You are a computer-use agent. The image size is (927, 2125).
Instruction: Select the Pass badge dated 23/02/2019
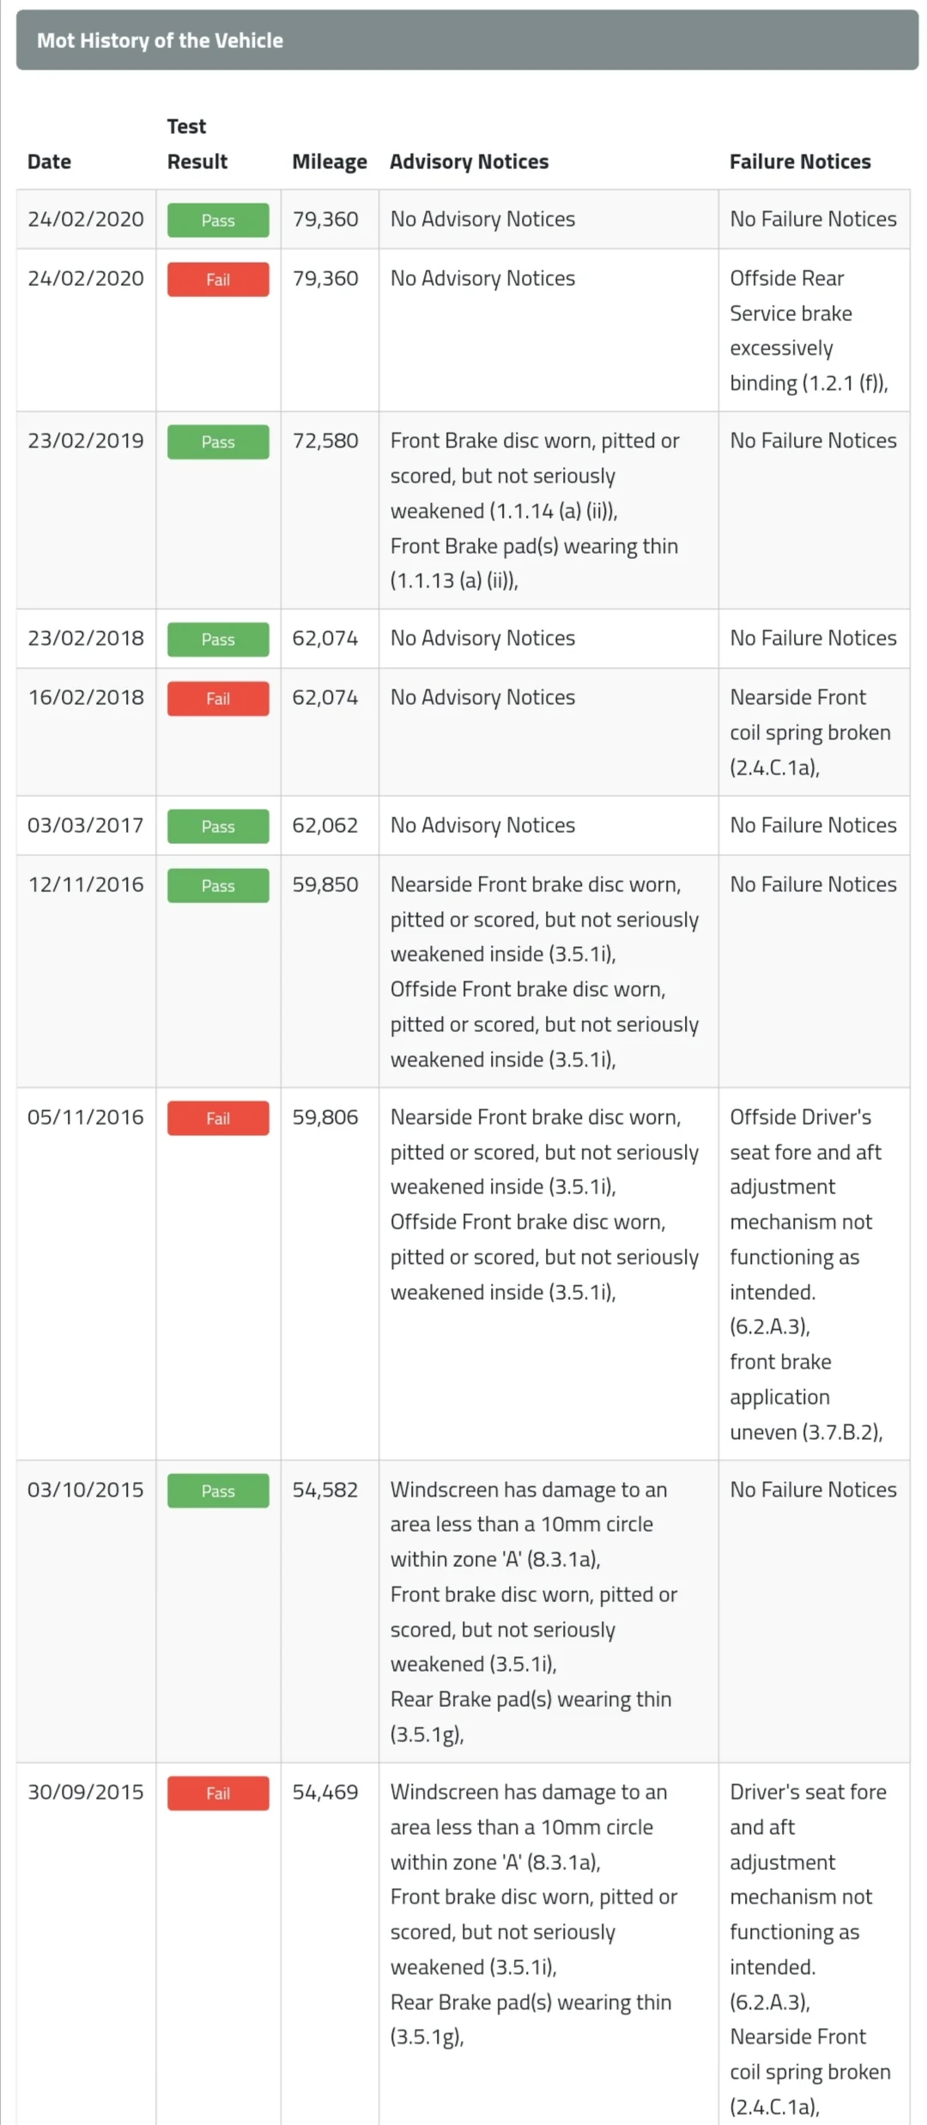218,441
